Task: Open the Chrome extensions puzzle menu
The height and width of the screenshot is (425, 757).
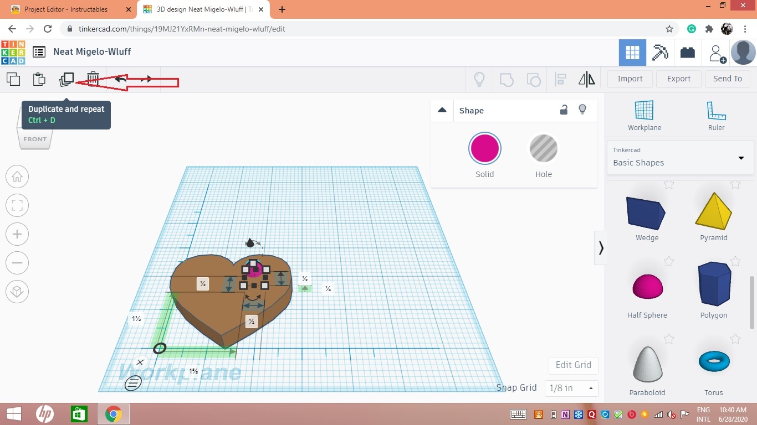Action: (x=709, y=29)
